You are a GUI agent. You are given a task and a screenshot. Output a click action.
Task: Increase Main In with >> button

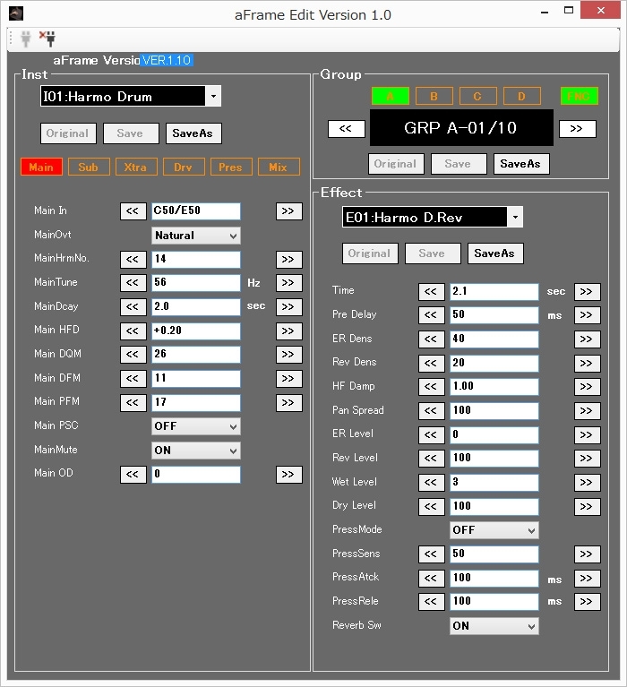coord(288,211)
